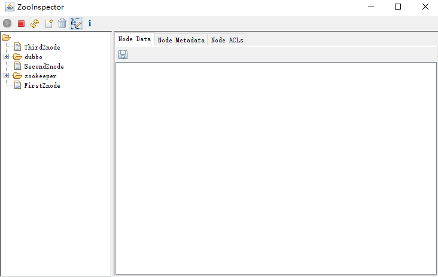Click the SecondZnode document icon

[x=17, y=66]
